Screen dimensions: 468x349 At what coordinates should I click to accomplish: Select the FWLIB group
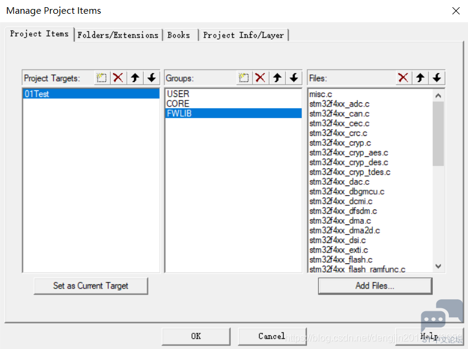pyautogui.click(x=233, y=113)
